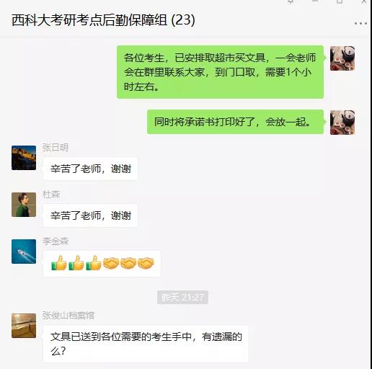Click 张日明's avatar picture
The width and height of the screenshot is (372, 369).
click(24, 158)
